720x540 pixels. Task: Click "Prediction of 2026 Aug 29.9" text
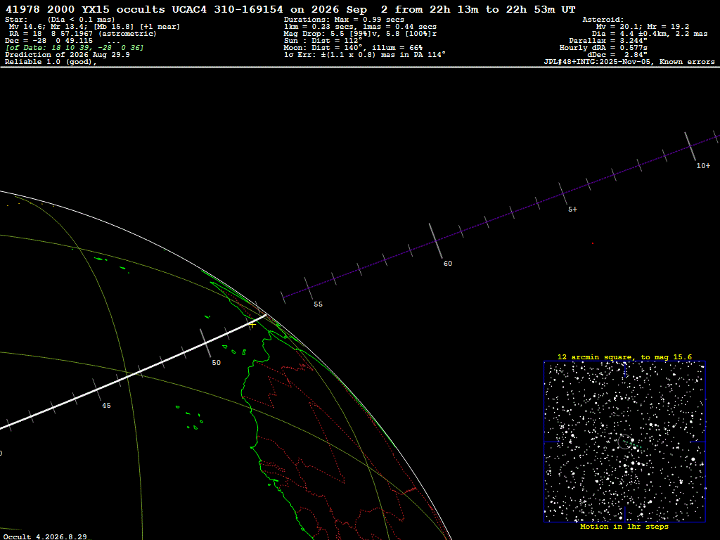[67, 55]
